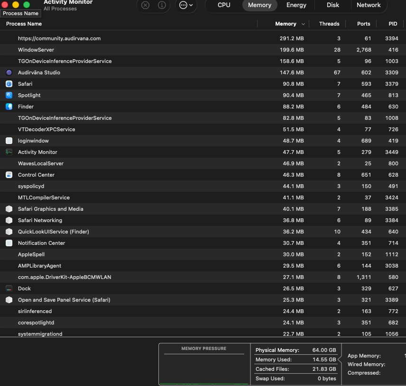The image size is (406, 386).
Task: Click the Wired Memory label
Action: pos(366,364)
